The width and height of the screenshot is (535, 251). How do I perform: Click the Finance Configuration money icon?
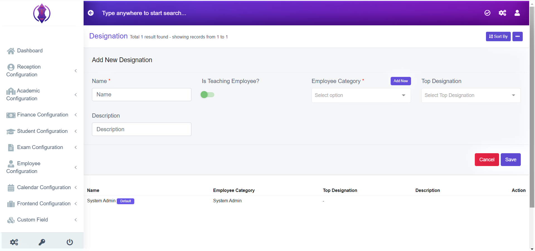[x=11, y=115]
